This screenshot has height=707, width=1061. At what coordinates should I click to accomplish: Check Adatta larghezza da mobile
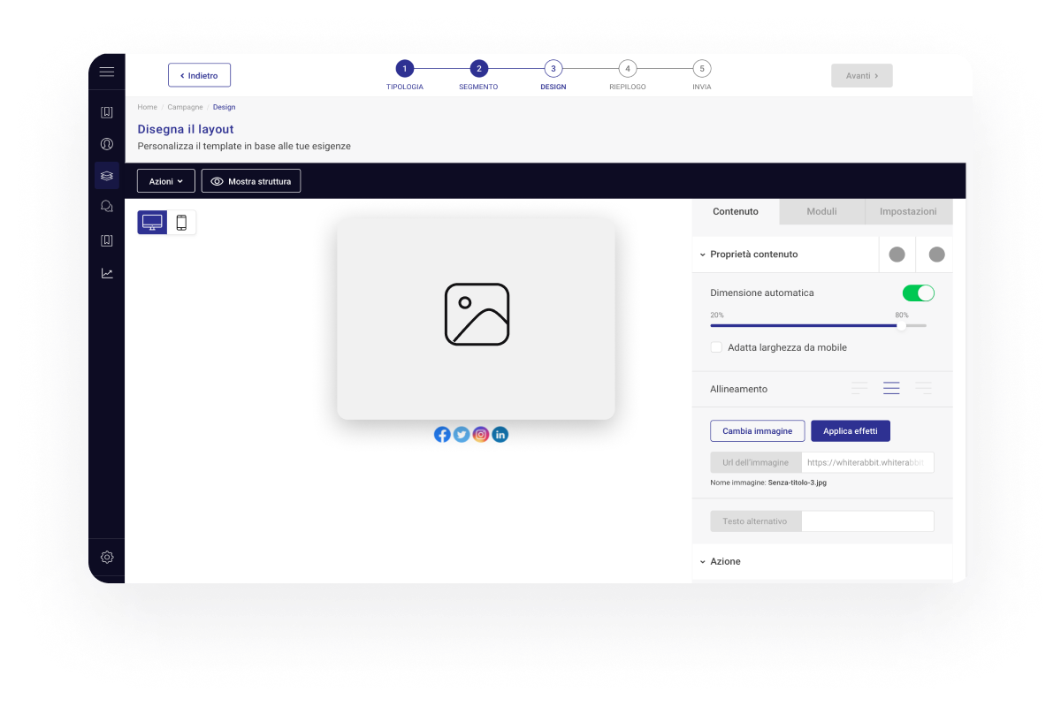716,347
